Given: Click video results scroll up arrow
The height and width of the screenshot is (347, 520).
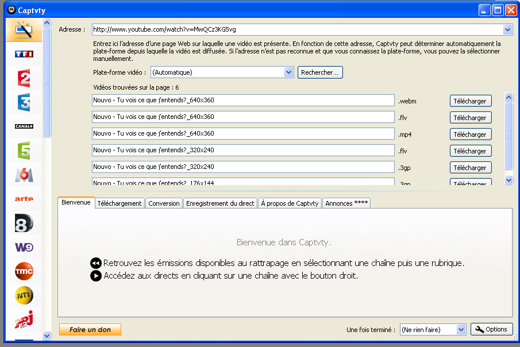Looking at the screenshot, I should pos(509,97).
